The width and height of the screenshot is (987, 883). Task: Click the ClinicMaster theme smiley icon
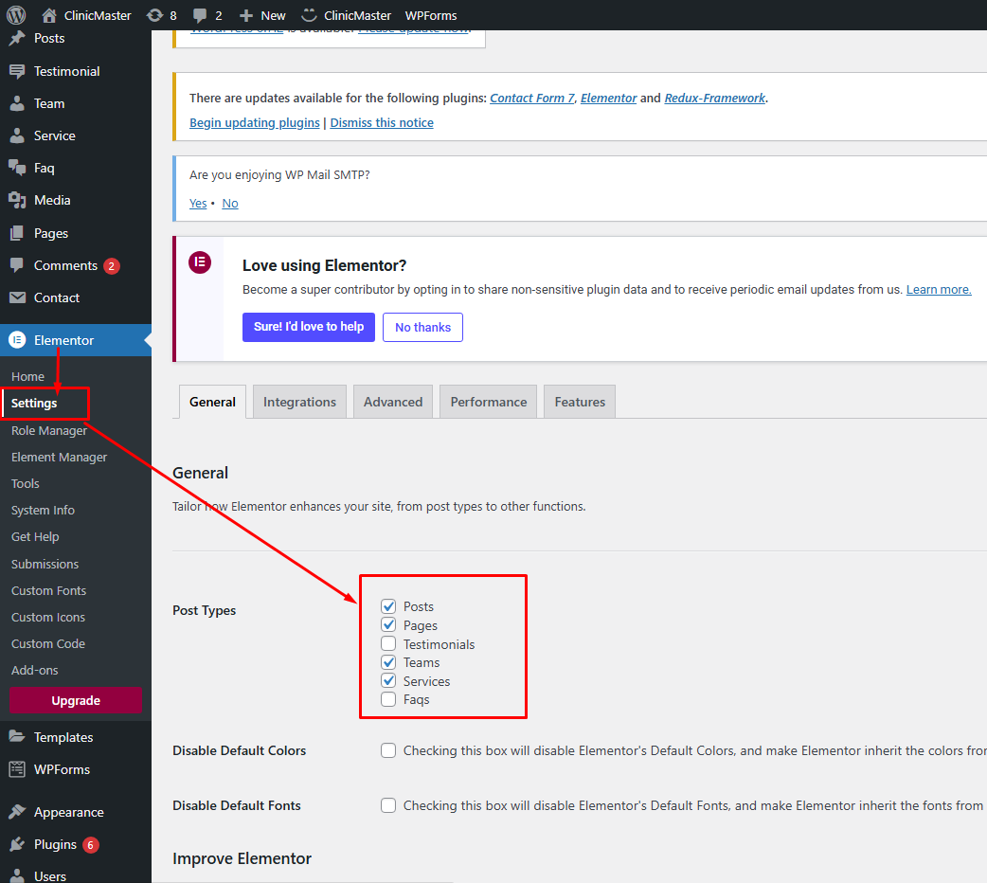[309, 15]
